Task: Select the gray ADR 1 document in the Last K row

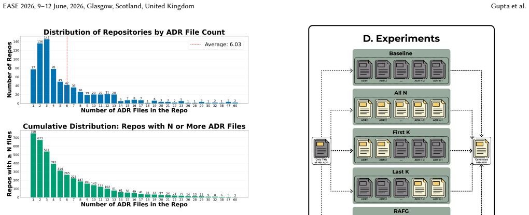Action: (x=365, y=188)
